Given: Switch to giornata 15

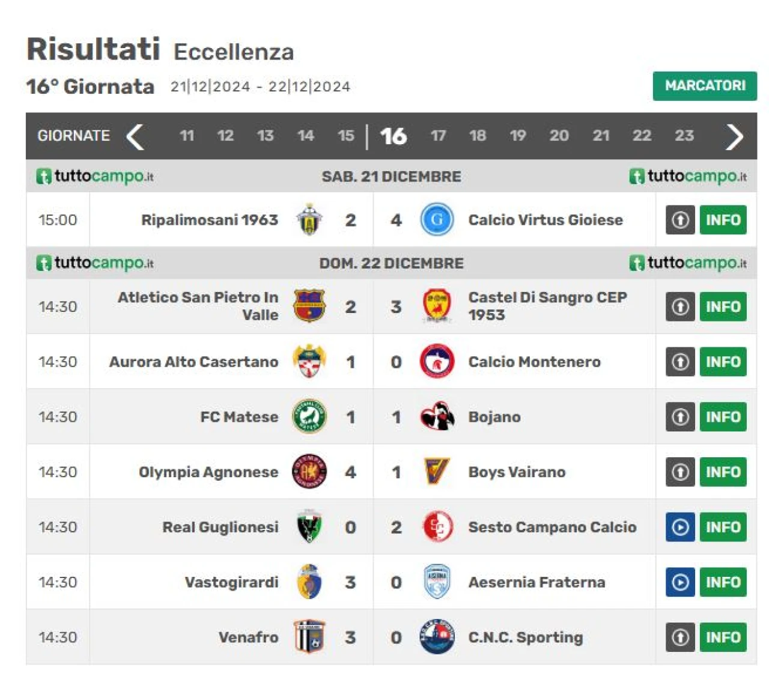Looking at the screenshot, I should [346, 136].
